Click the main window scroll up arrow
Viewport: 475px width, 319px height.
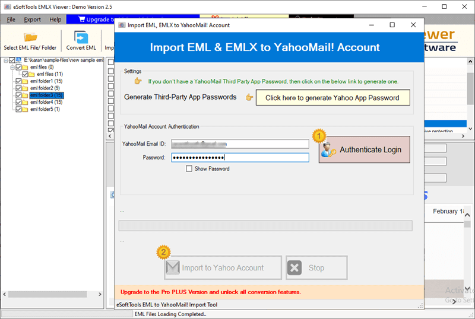pyautogui.click(x=470, y=62)
